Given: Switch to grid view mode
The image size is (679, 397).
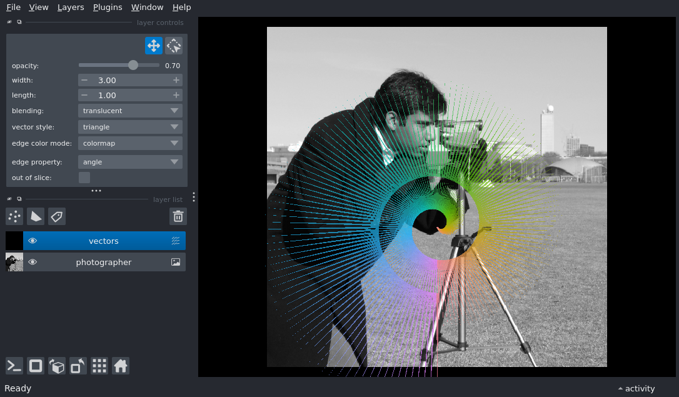Looking at the screenshot, I should (99, 366).
